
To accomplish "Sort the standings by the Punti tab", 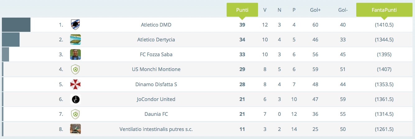I will (x=242, y=10).
